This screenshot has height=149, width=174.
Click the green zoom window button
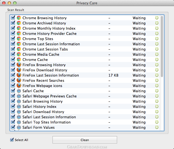point(15,3)
